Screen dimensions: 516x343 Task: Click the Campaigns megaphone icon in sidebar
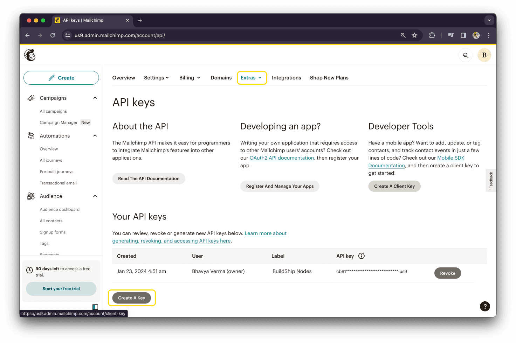(31, 98)
